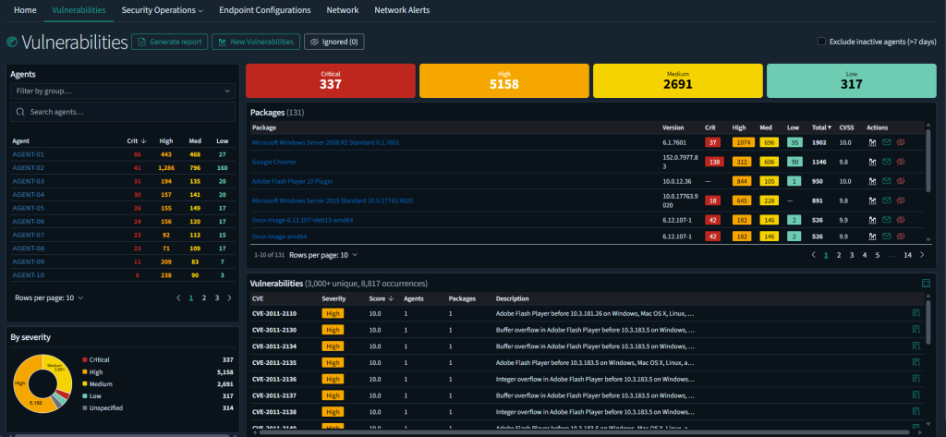The image size is (946, 437).
Task: Inspect details icon for CVE-2011-2136
Action: coord(916,379)
